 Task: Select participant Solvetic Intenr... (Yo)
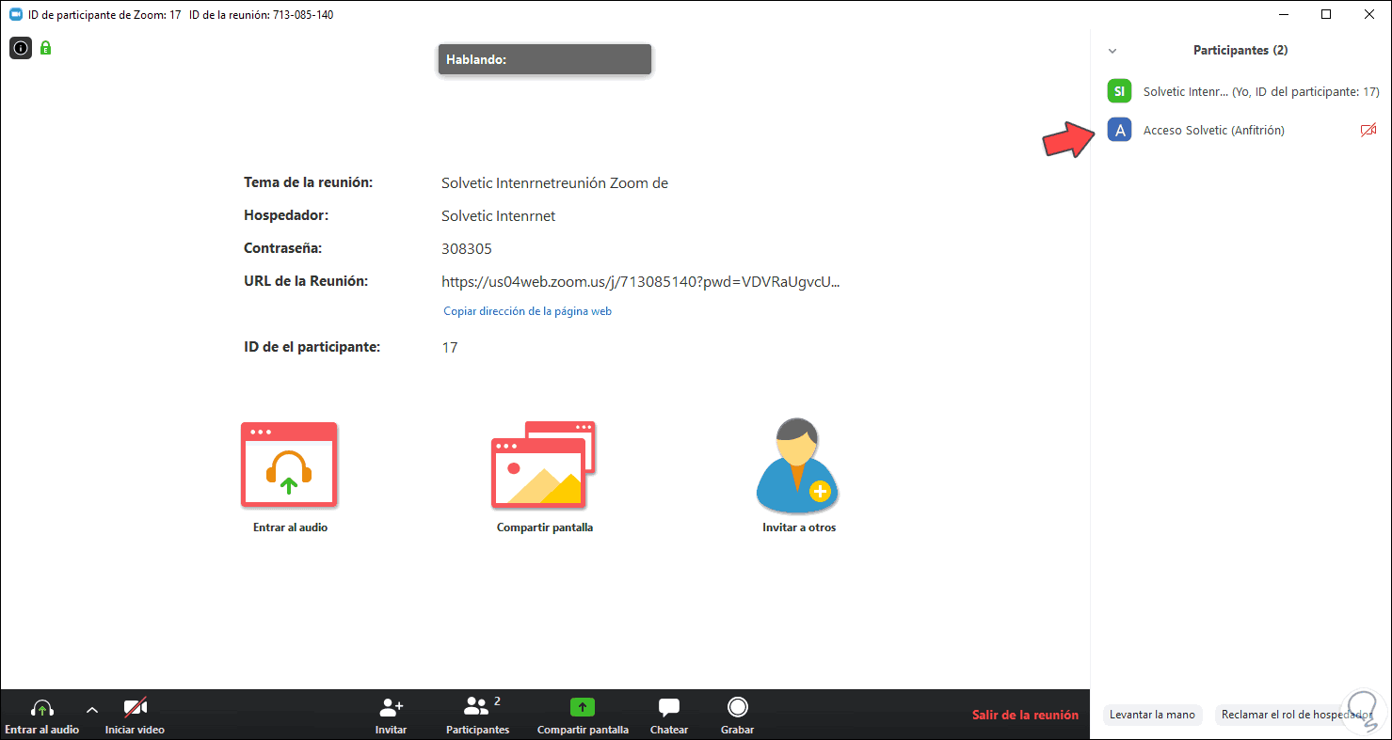[1240, 91]
